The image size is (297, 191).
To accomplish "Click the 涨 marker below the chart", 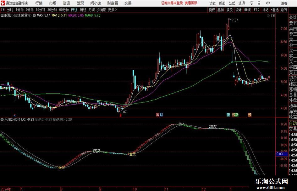I will coord(157,114).
